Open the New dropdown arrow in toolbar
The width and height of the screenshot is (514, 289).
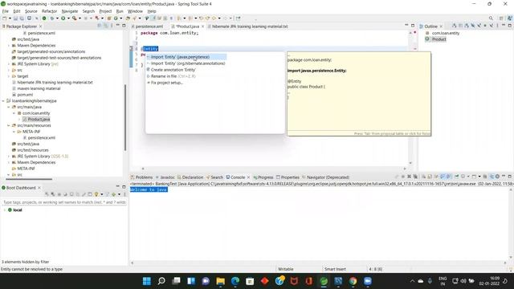pos(10,18)
